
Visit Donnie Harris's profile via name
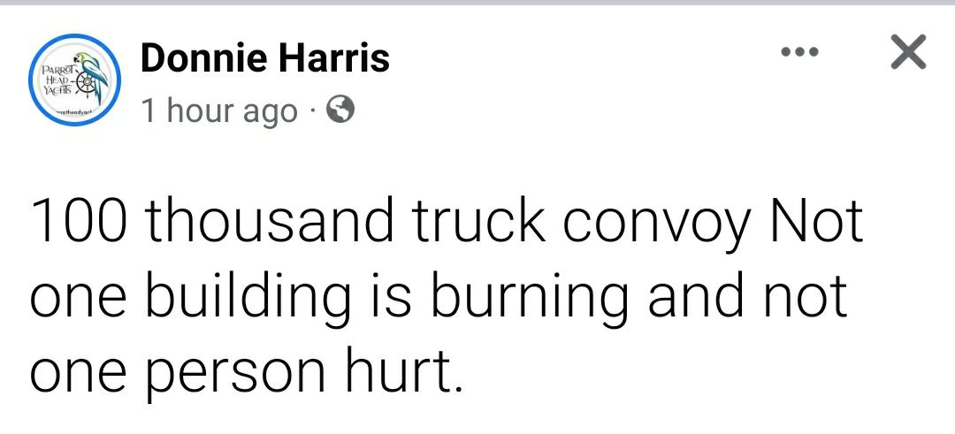265,58
